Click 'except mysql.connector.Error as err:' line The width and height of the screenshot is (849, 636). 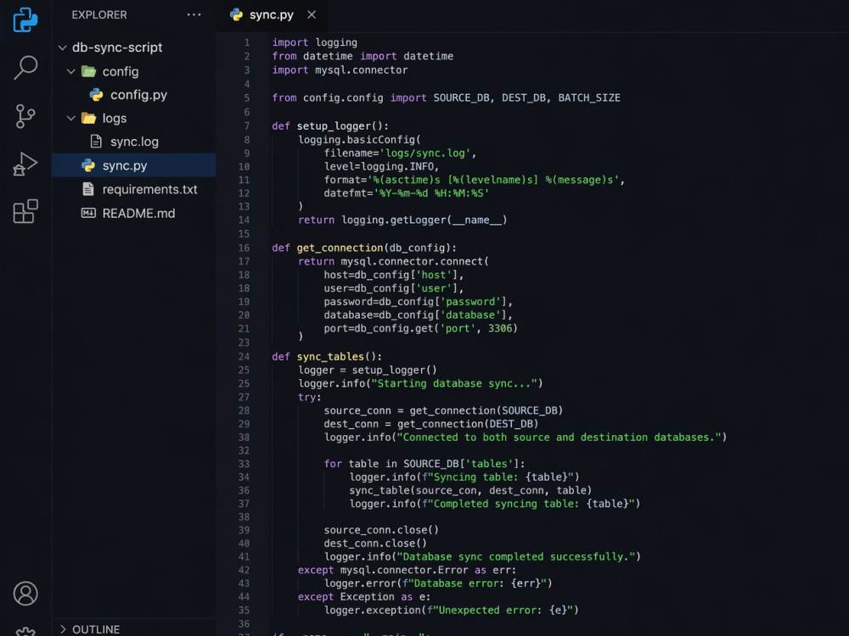coord(408,570)
